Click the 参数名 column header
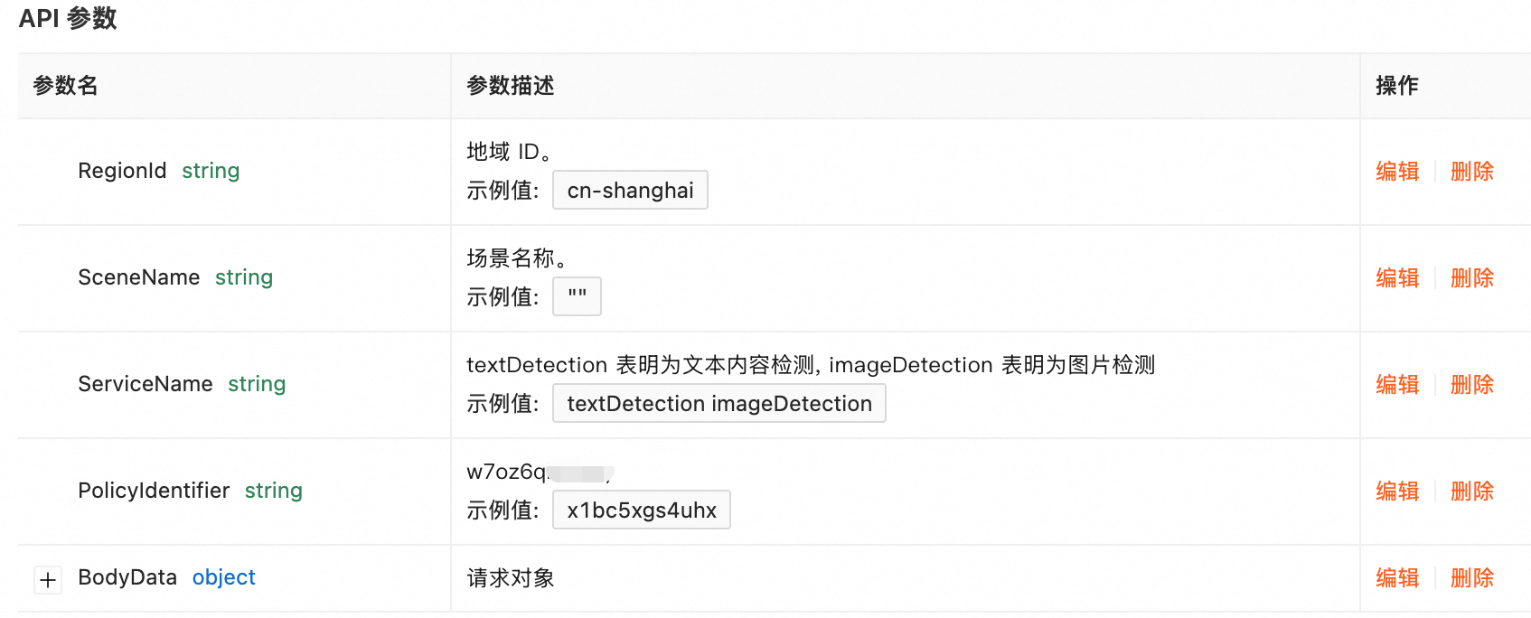This screenshot has width=1531, height=618. [65, 86]
